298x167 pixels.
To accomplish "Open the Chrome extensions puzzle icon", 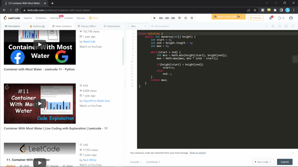I will pos(275,10).
